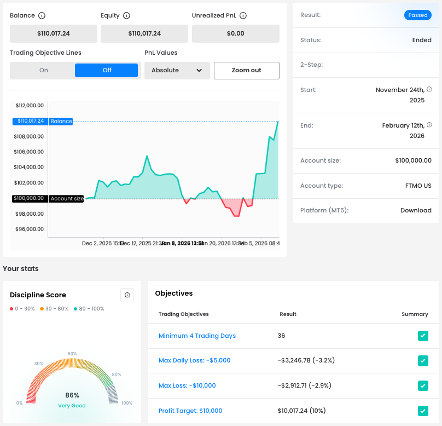Download the MT5 platform
The width and height of the screenshot is (442, 426).
click(416, 210)
